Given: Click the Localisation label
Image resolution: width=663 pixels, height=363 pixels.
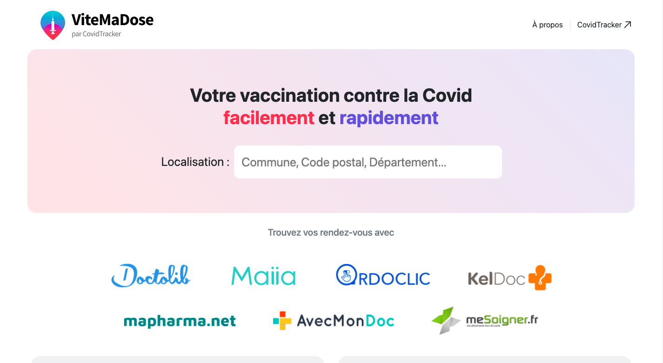Looking at the screenshot, I should pos(195,162).
